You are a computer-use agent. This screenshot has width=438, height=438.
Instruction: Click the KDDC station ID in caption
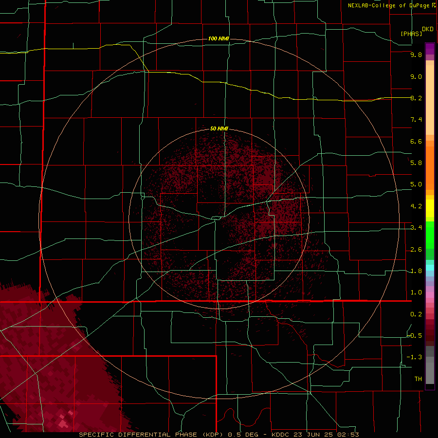282,435
